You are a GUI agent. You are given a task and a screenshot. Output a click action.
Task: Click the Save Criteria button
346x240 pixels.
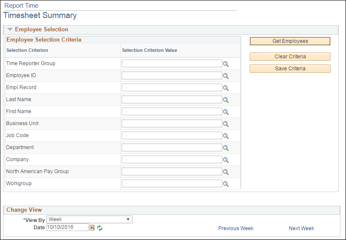click(290, 69)
